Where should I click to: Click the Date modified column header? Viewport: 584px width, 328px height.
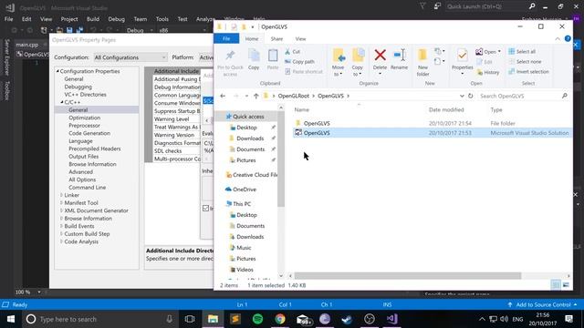click(446, 109)
